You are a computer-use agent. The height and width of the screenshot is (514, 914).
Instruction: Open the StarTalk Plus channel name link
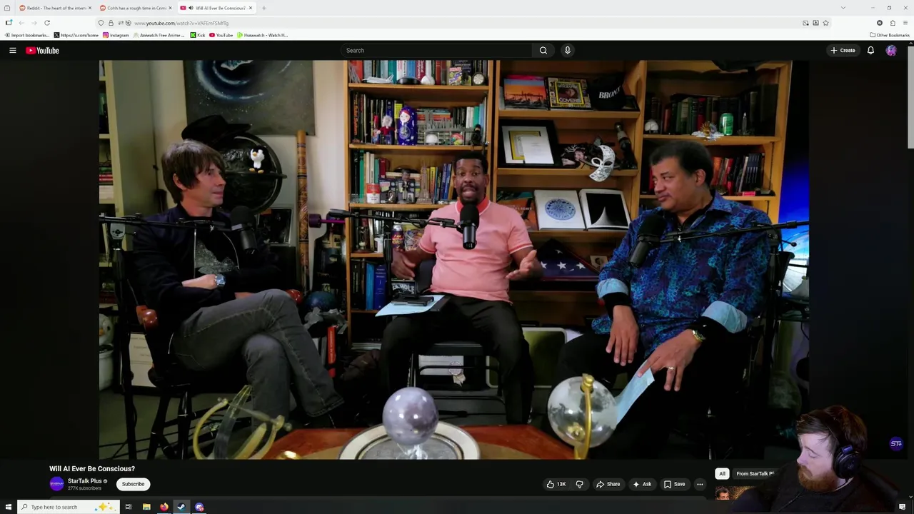point(85,481)
